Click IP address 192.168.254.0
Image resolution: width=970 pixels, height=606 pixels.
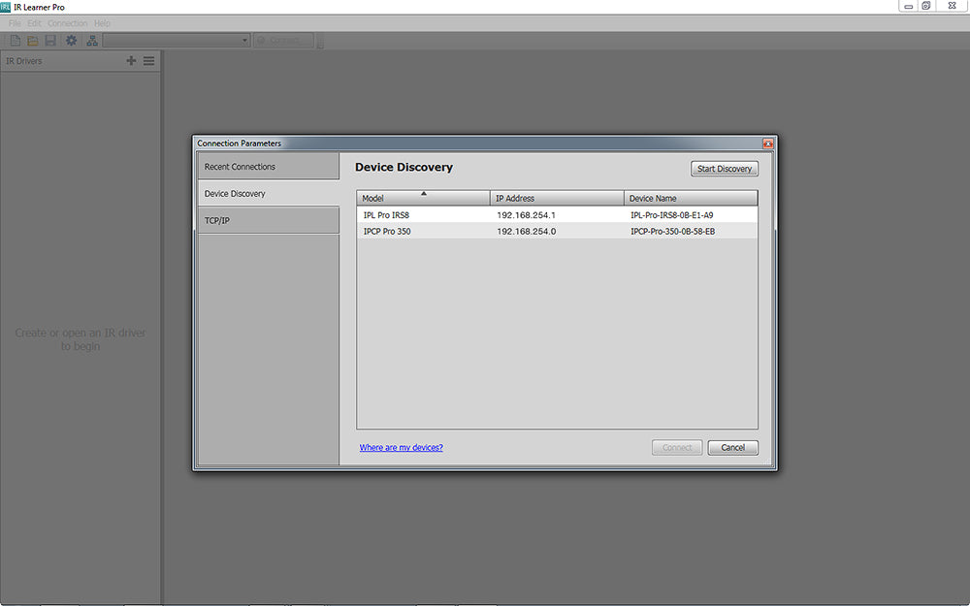pyautogui.click(x=527, y=232)
